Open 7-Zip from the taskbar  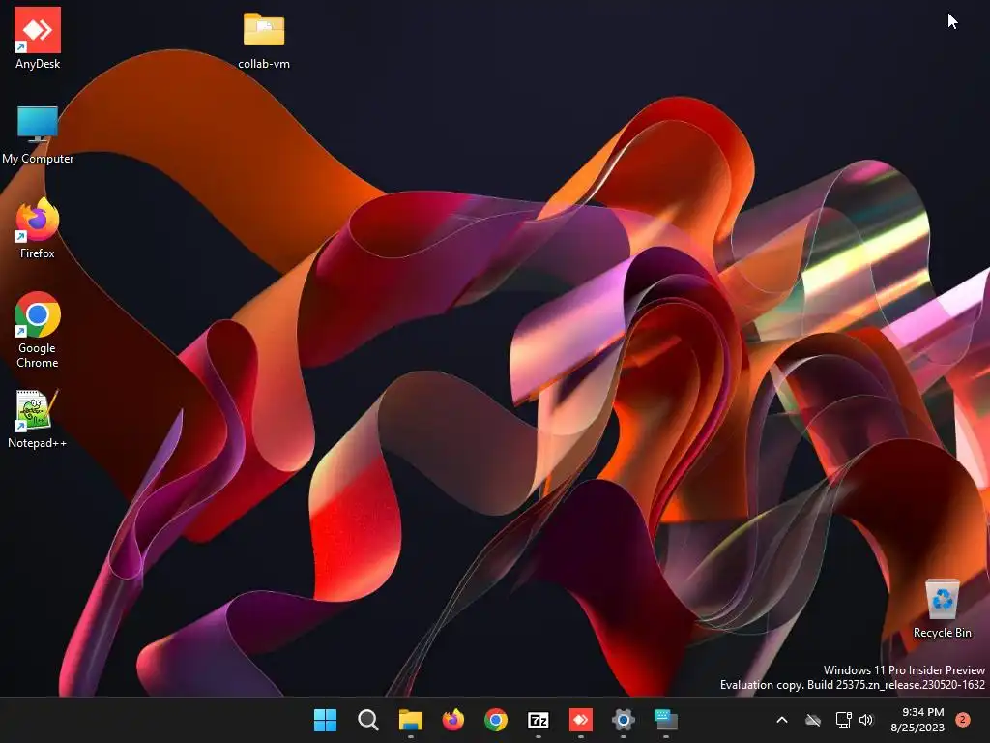tap(538, 720)
